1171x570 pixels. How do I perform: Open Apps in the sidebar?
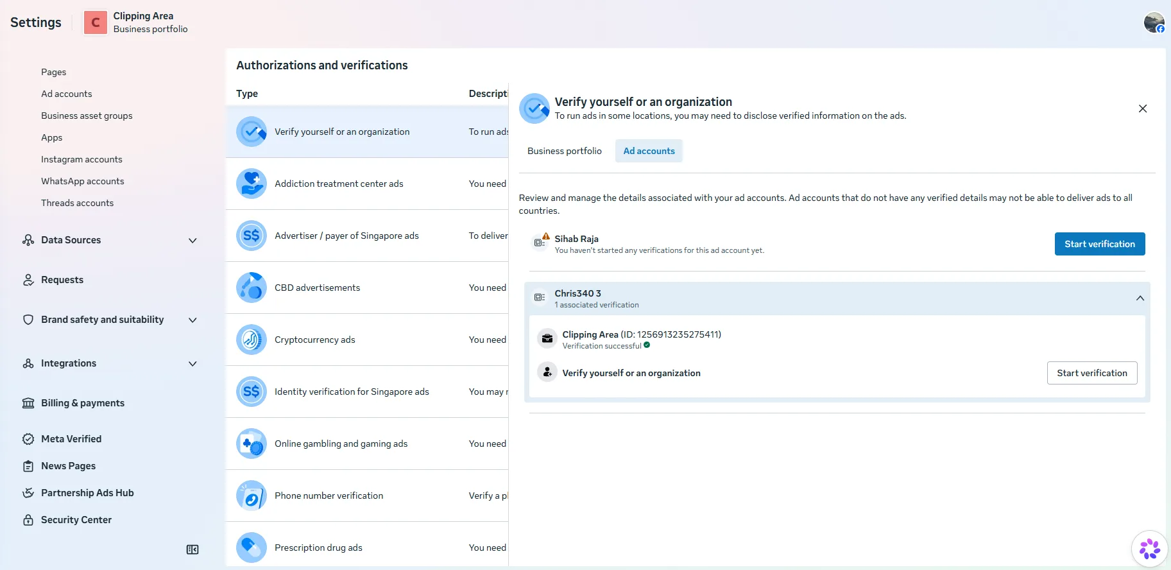click(x=52, y=137)
